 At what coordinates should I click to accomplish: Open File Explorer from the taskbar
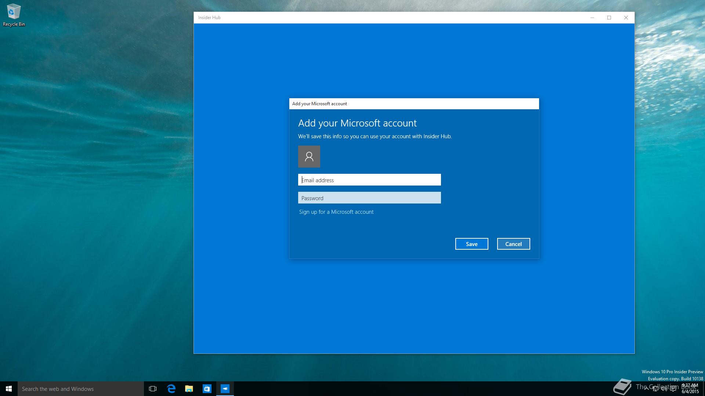coord(189,389)
